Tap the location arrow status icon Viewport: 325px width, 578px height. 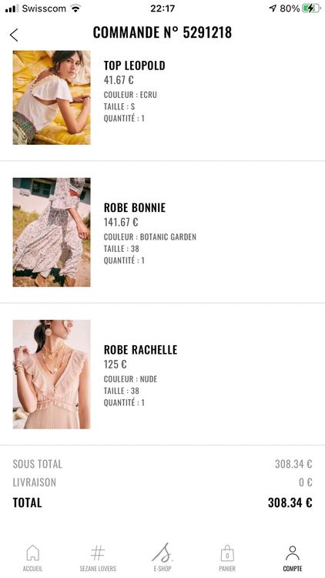273,8
